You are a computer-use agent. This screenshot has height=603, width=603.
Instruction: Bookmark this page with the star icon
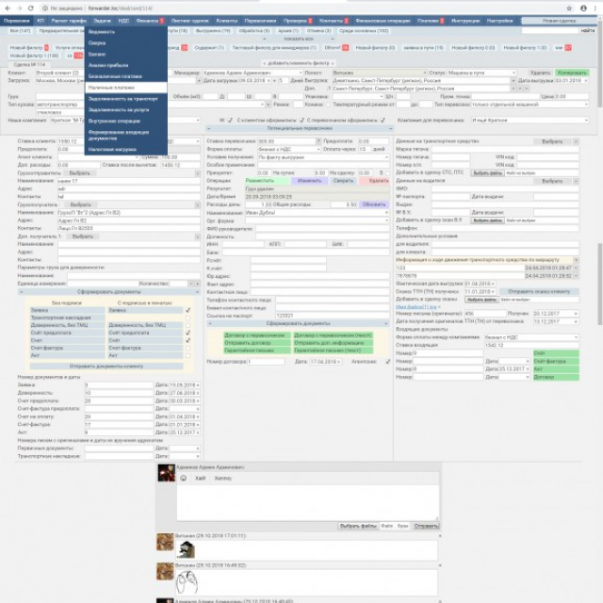569,8
